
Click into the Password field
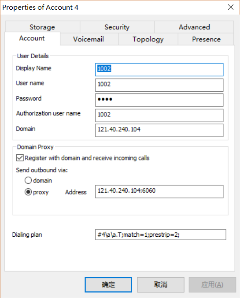click(x=159, y=100)
